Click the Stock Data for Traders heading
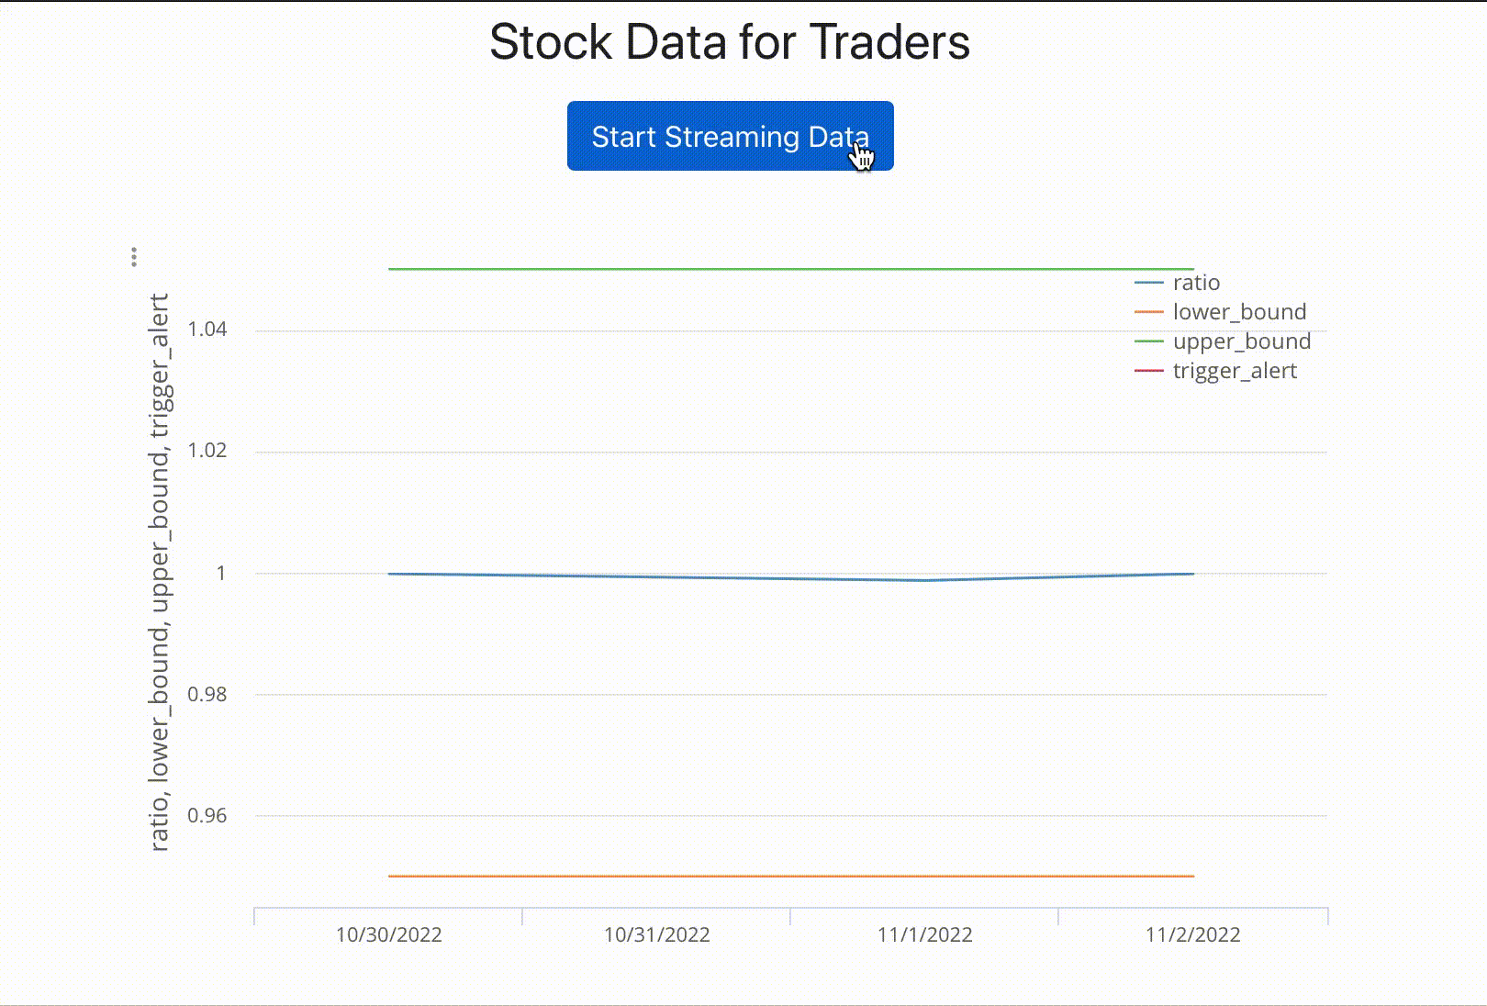The image size is (1487, 1006). (730, 42)
